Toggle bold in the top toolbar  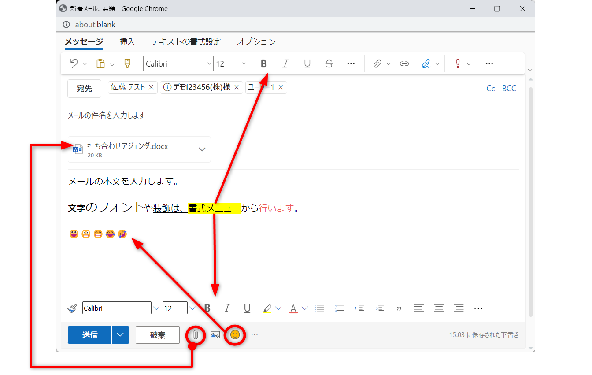pyautogui.click(x=263, y=64)
